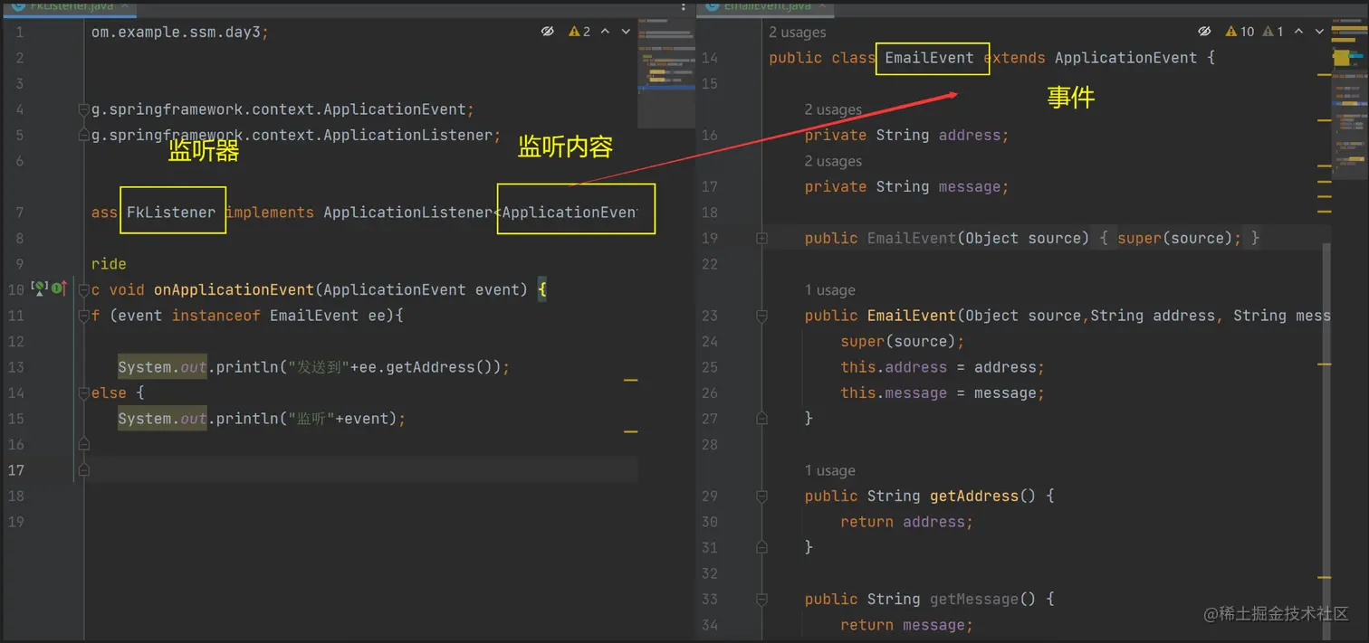Click line number 19 in EmailEvent gutter
1369x643 pixels.
tap(710, 238)
